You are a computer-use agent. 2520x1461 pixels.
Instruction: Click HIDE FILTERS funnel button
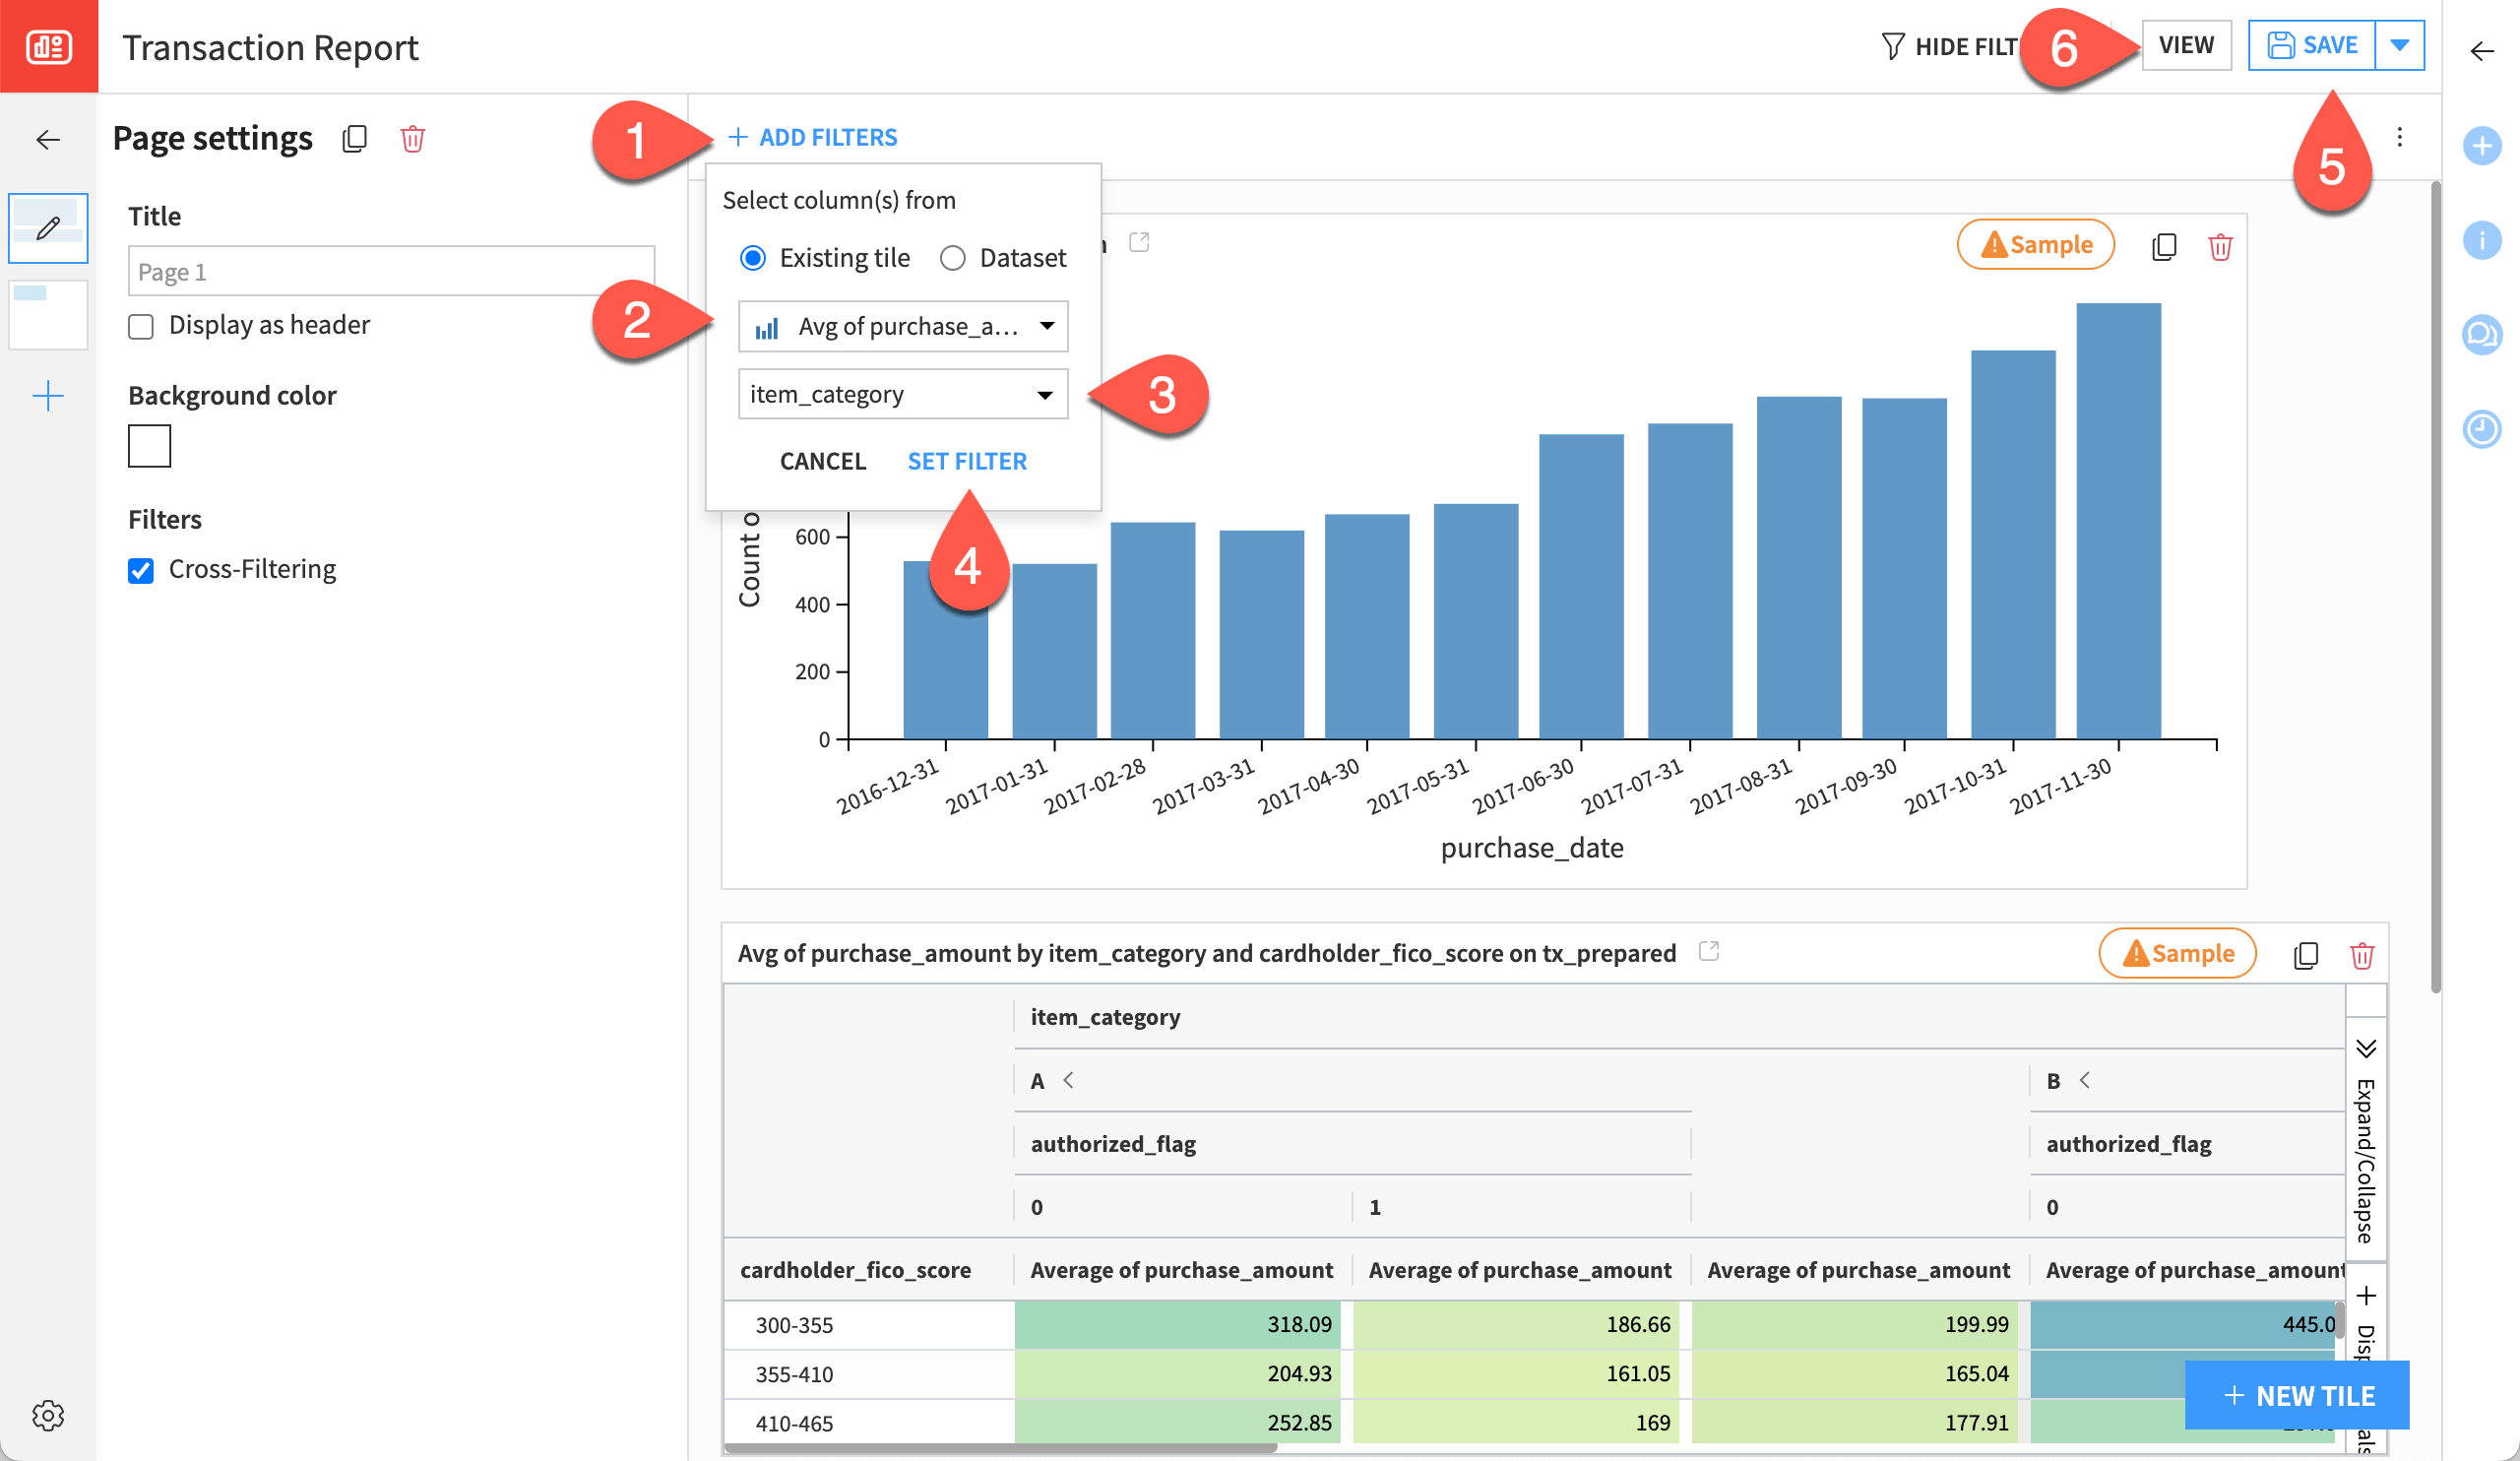tap(1950, 46)
